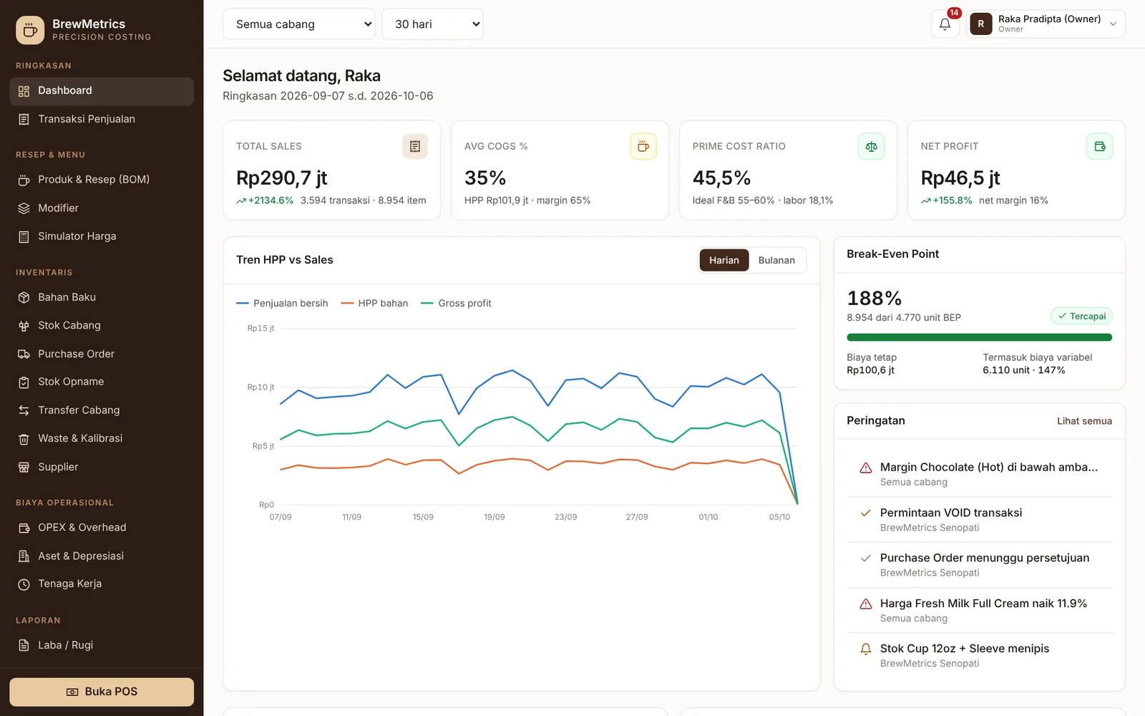Click the Tenaga Kerja clock icon
The image size is (1145, 716).
tap(24, 584)
